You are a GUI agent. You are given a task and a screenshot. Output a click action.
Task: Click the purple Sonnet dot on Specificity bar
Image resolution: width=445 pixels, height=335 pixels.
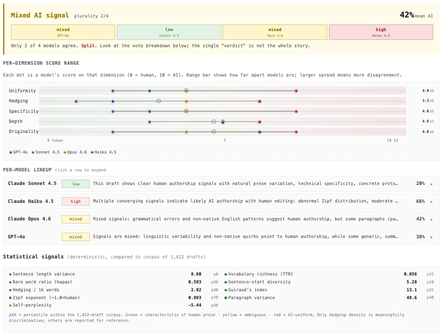[113, 112]
